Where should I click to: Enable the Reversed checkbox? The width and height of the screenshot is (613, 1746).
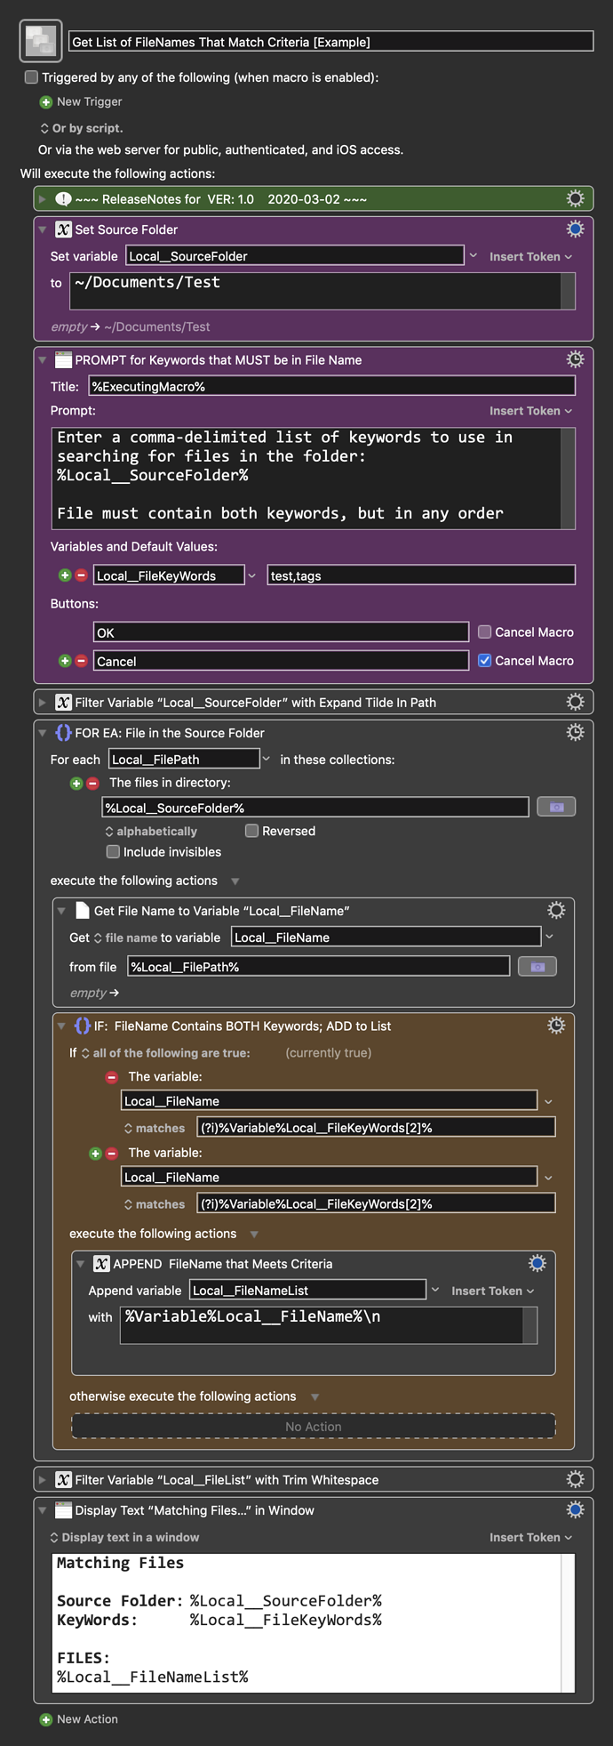[251, 831]
